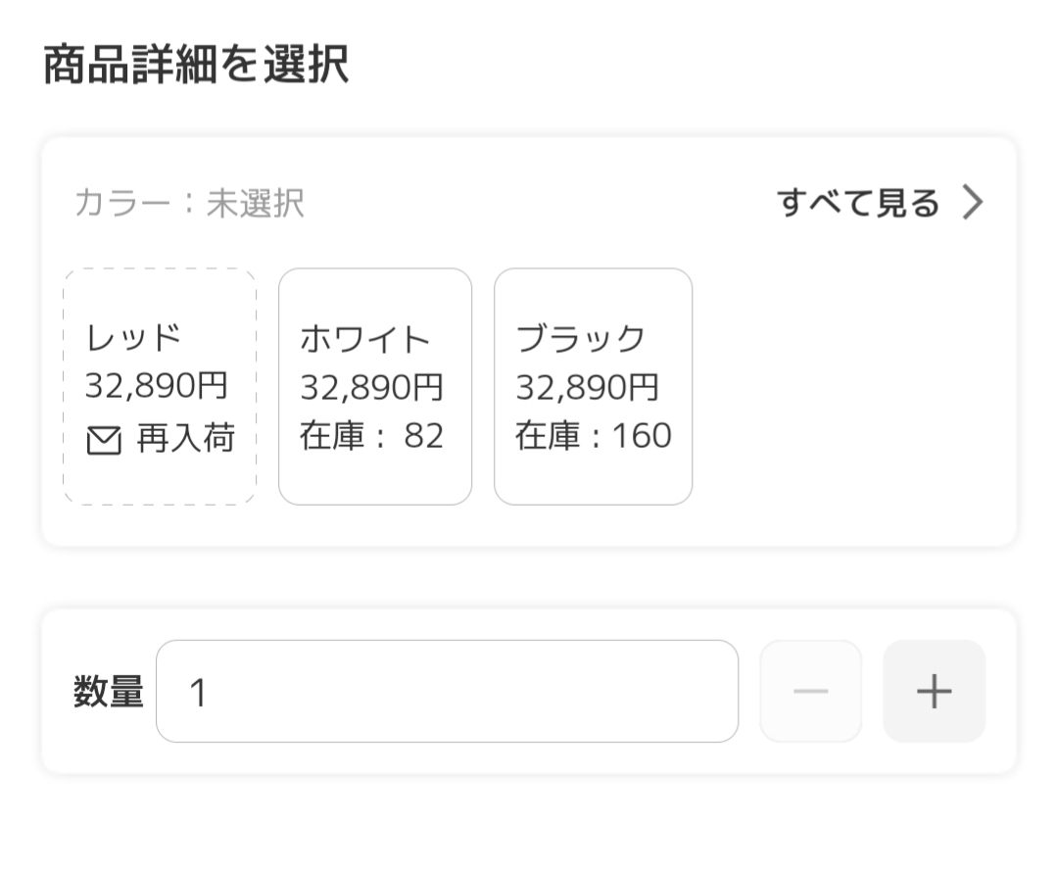Decrease quantity with the minus button
This screenshot has height=872, width=1056.
810,692
